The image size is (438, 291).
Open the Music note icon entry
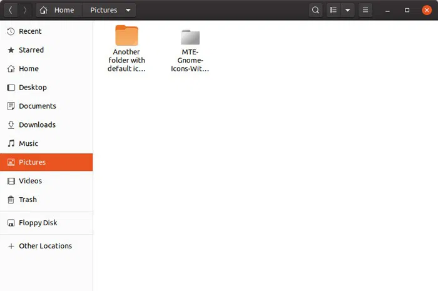tap(11, 143)
